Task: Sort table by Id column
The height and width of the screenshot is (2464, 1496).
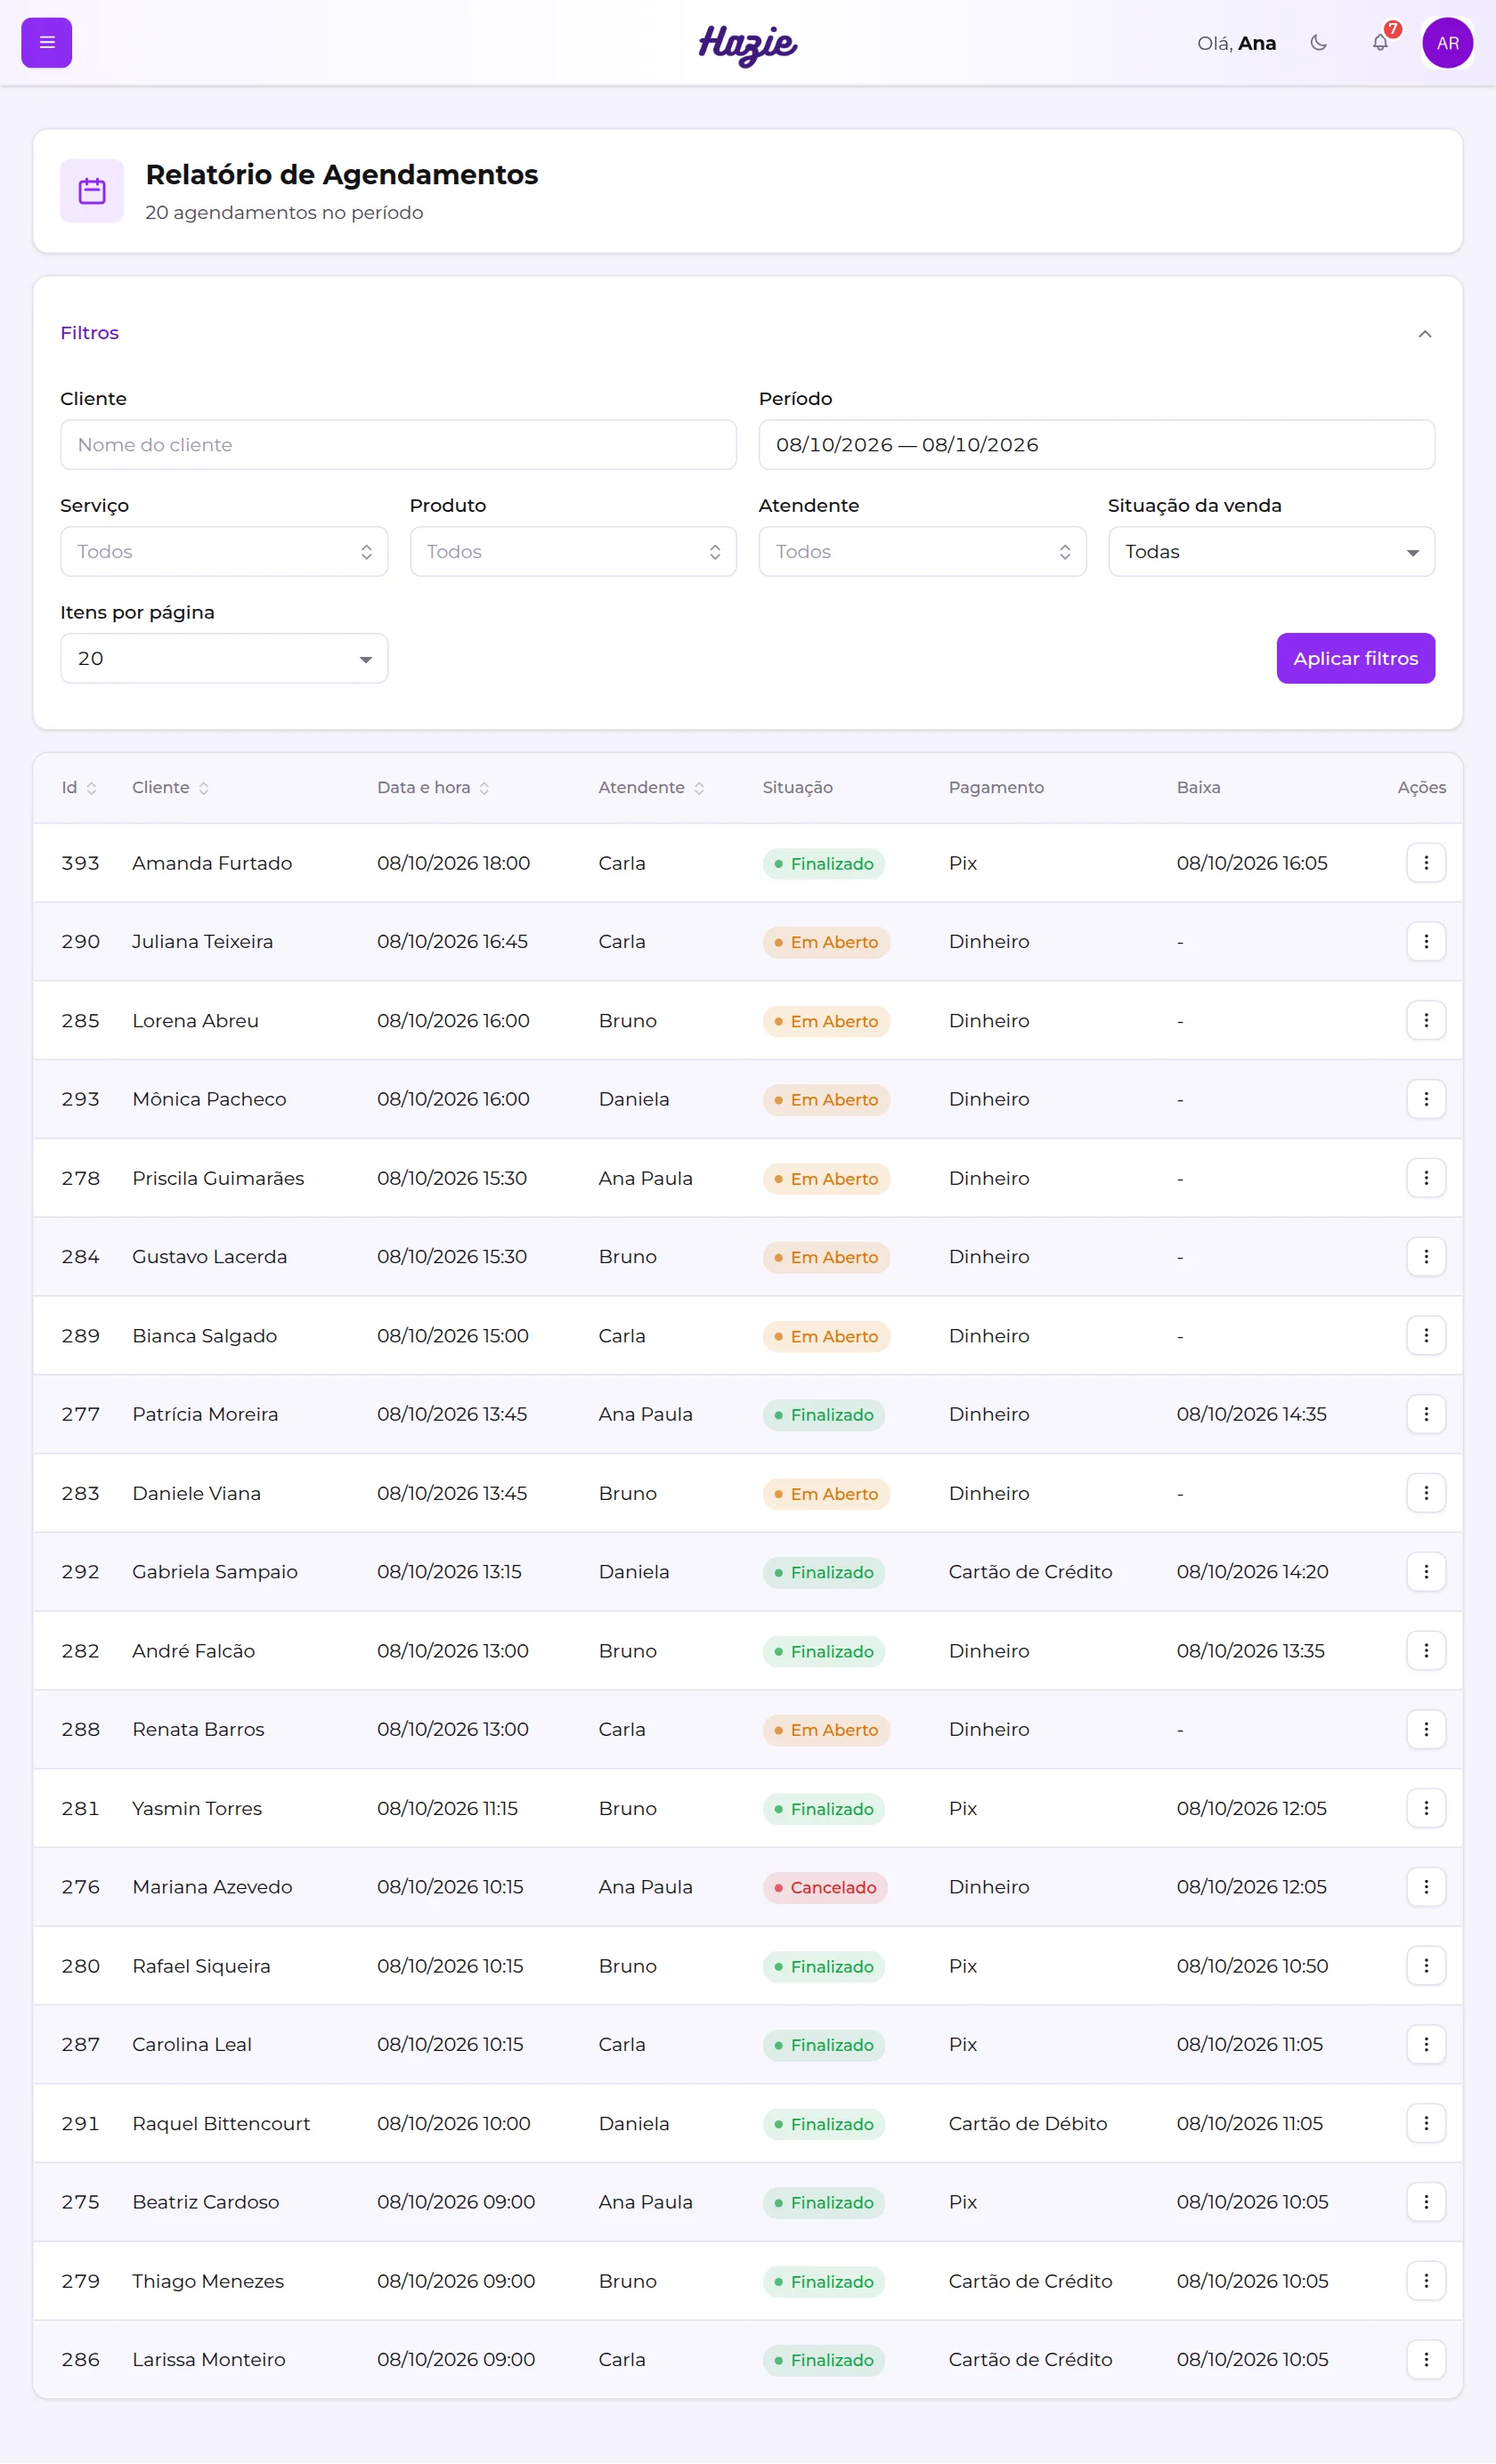Action: [x=79, y=788]
